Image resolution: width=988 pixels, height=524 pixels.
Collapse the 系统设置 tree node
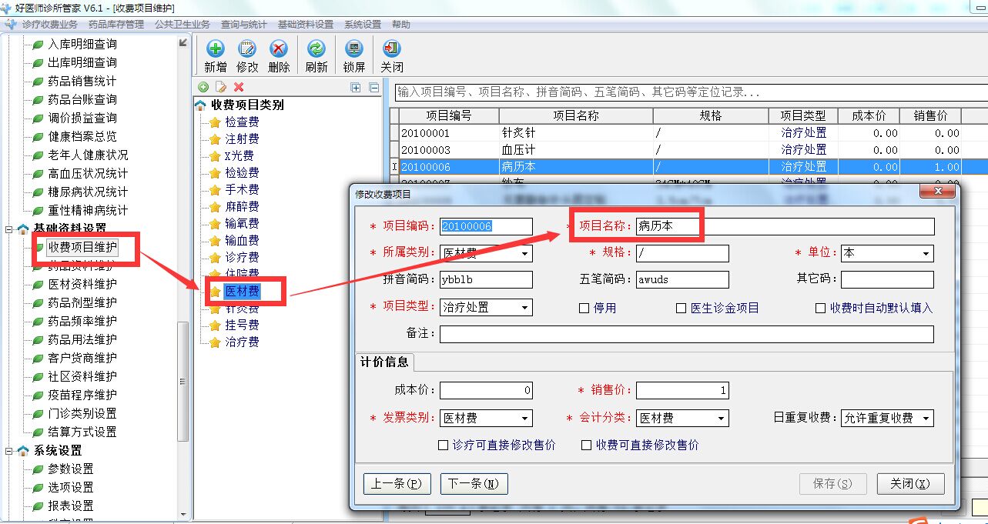click(x=9, y=451)
